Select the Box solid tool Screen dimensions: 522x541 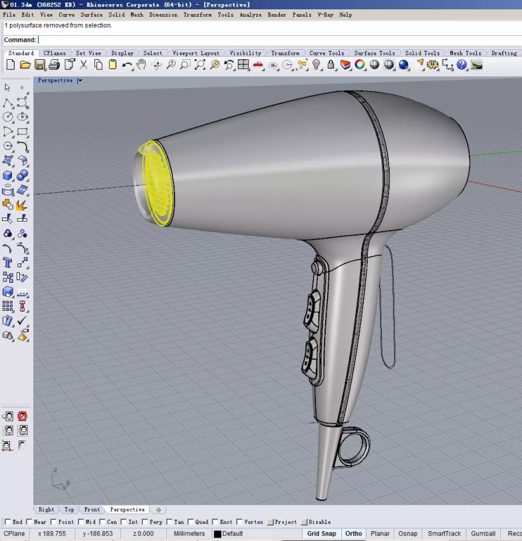pos(8,175)
